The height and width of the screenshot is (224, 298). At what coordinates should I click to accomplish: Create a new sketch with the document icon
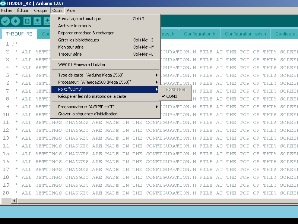[x=27, y=21]
